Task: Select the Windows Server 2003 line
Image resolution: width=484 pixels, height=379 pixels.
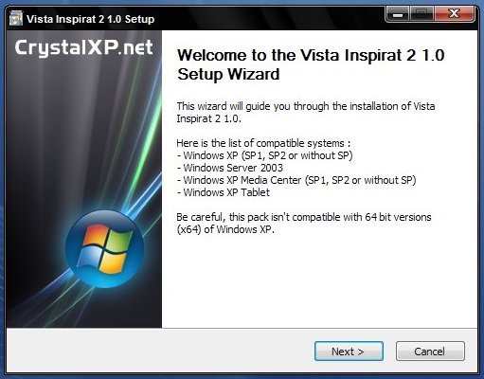Action: pyautogui.click(x=230, y=168)
